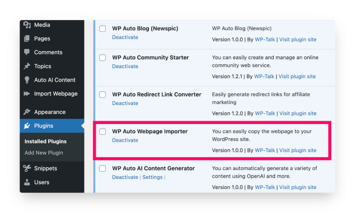The width and height of the screenshot is (355, 219).
Task: Click the WP Auto Redirect Link Converter title
Action: (157, 94)
